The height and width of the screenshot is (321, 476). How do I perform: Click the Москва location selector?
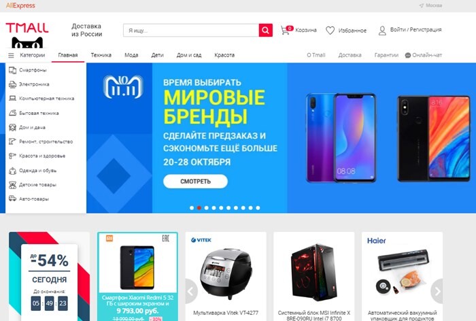(x=430, y=5)
